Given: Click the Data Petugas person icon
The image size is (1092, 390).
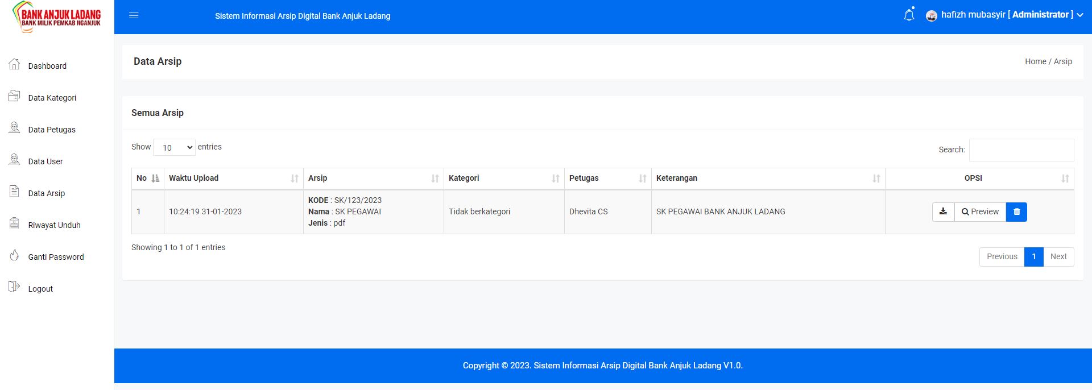Looking at the screenshot, I should point(14,128).
